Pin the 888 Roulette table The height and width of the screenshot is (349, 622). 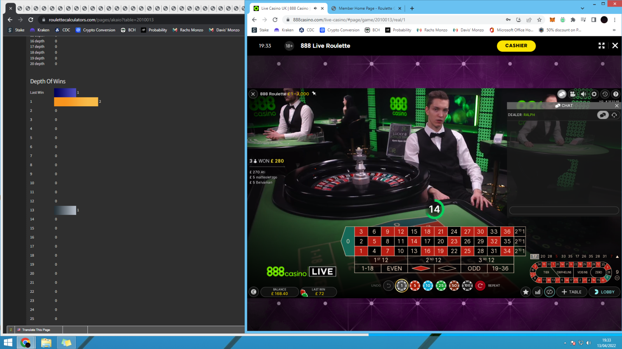[x=314, y=93]
